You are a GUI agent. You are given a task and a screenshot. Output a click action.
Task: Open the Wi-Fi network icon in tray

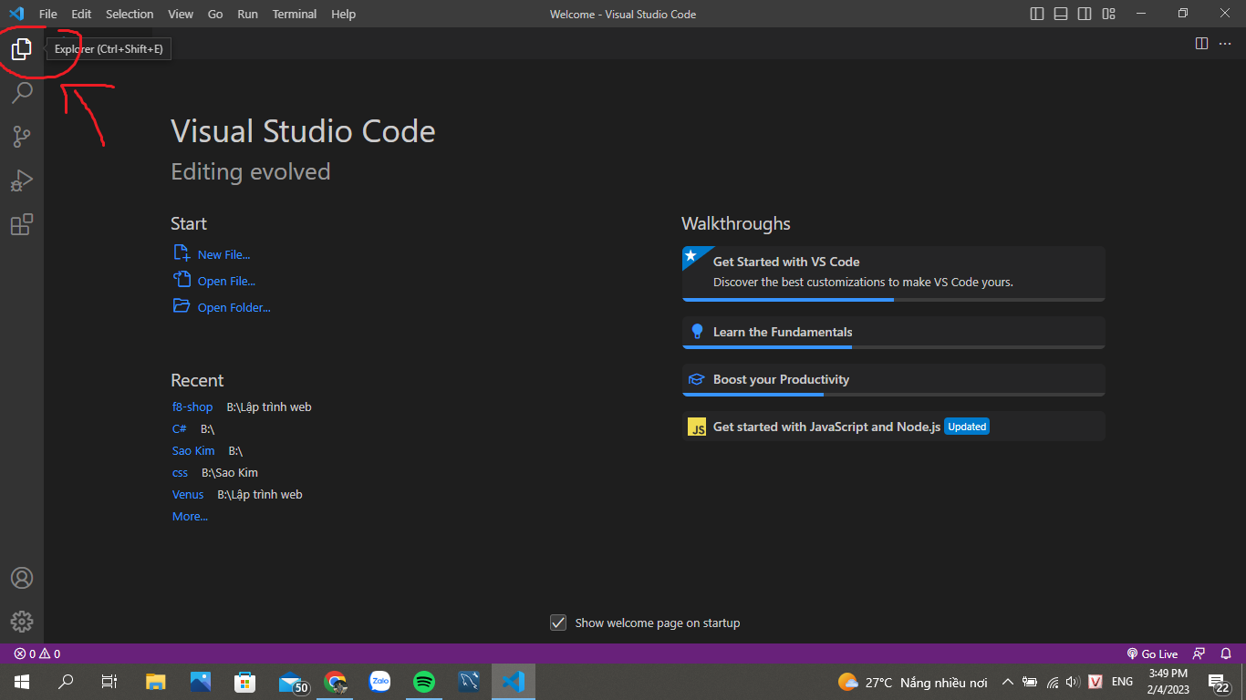pos(1052,682)
